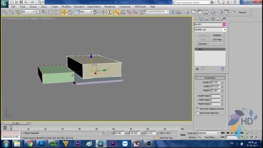This screenshot has height=148, width=263.
Task: Switch to the Utilities hammer tab
Action: click(x=224, y=19)
